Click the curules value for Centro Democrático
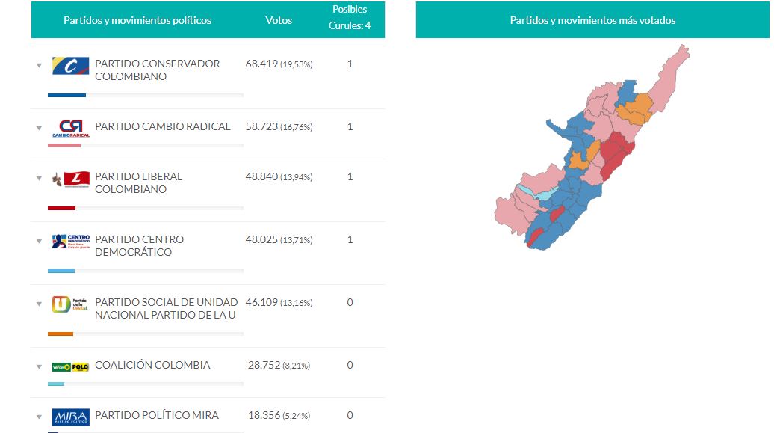 350,239
